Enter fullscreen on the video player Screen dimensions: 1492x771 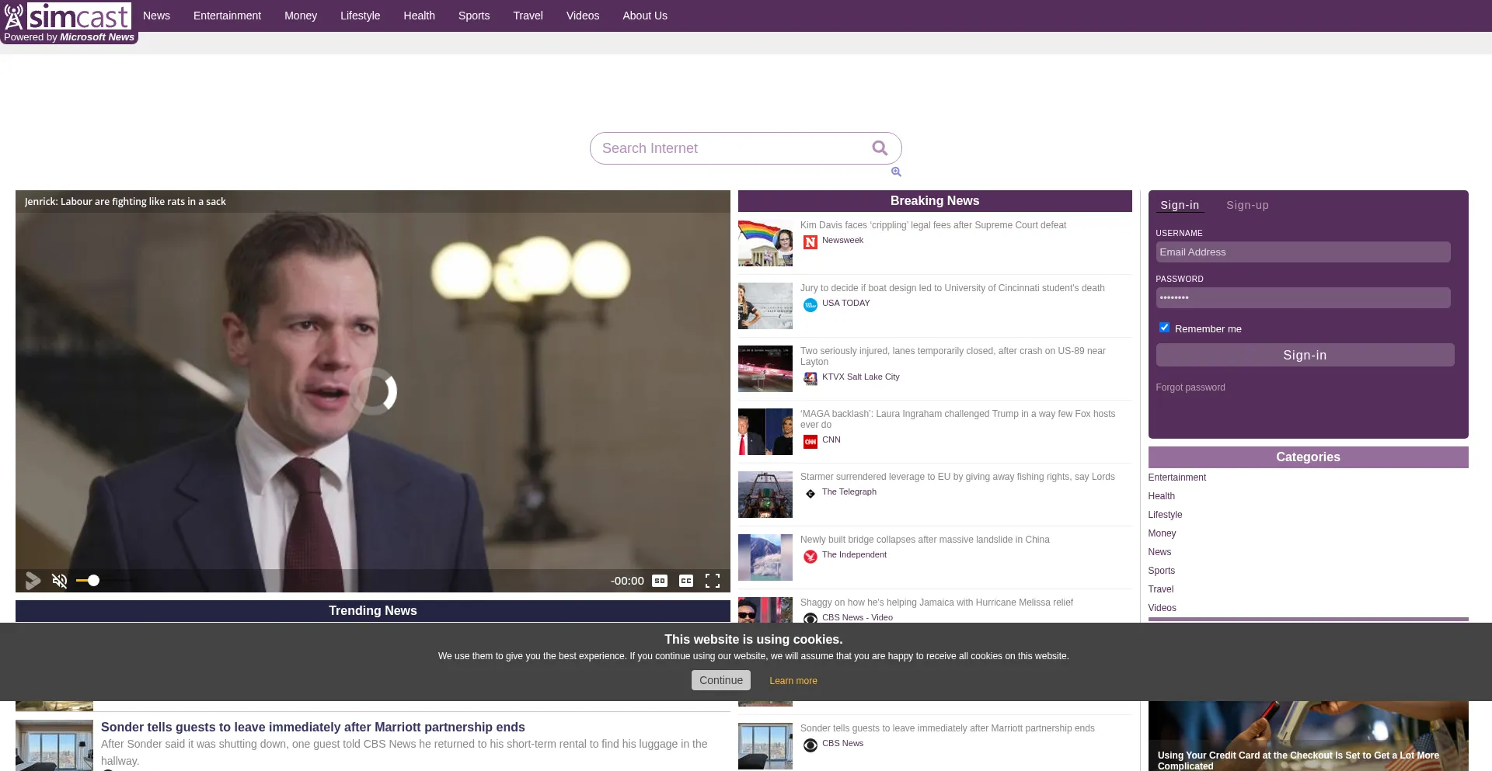712,581
